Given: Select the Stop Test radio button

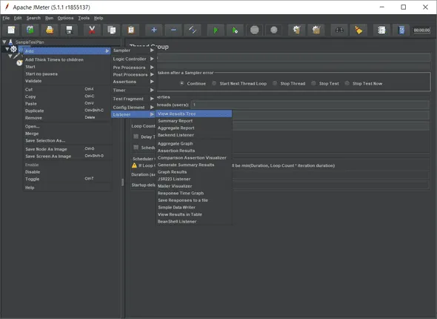Looking at the screenshot, I should pos(313,83).
